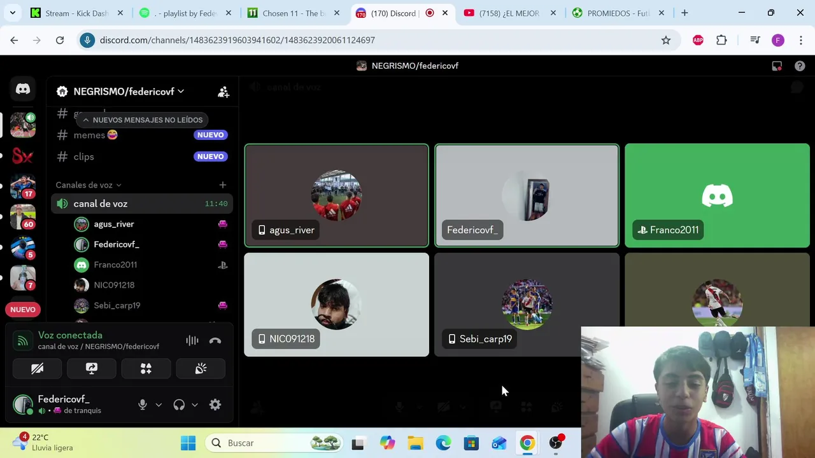Start an activity from voice panel
The height and width of the screenshot is (458, 815).
pos(146,368)
